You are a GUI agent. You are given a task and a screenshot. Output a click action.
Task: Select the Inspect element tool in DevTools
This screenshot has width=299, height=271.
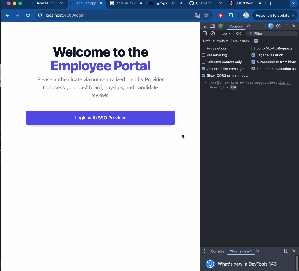(204, 26)
